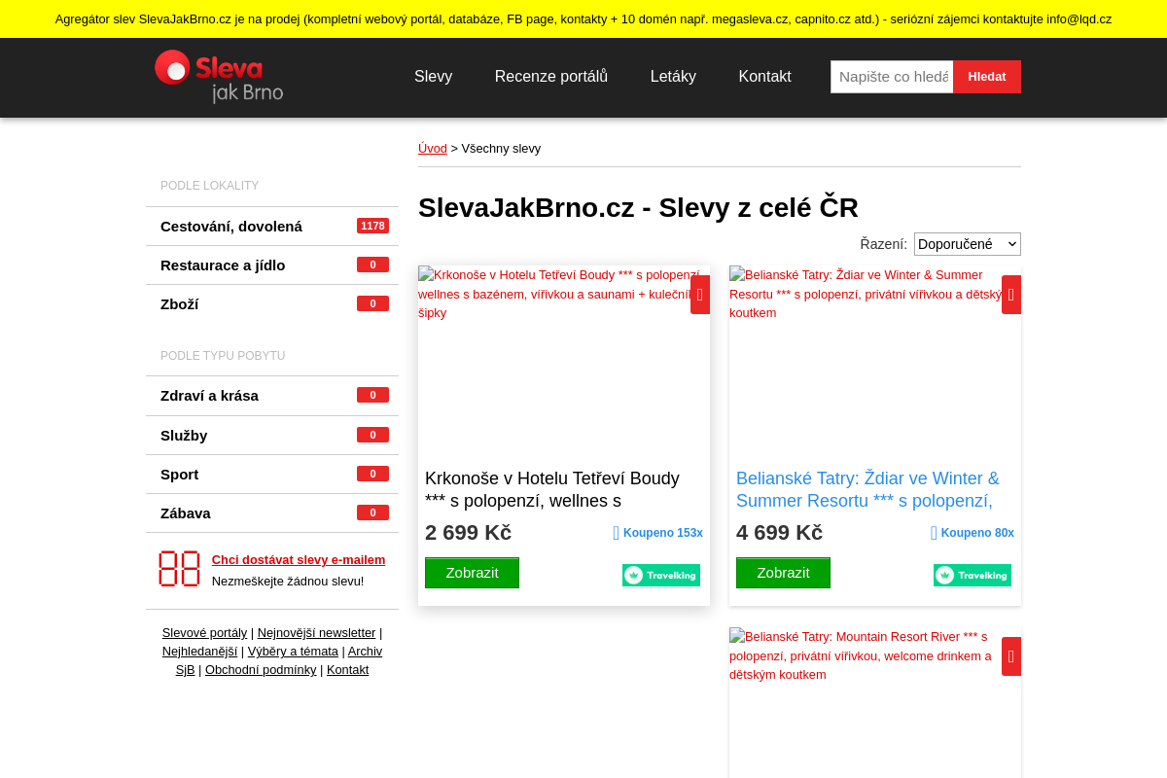1167x778 pixels.
Task: Click the 1178 count badge for Cestování
Action: pos(372,226)
